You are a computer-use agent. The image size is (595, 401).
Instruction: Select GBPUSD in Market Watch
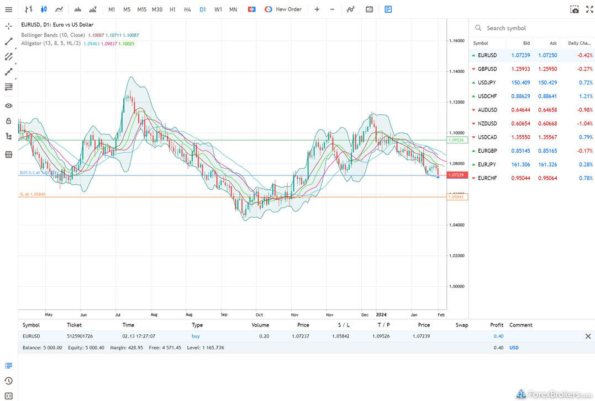pos(532,69)
